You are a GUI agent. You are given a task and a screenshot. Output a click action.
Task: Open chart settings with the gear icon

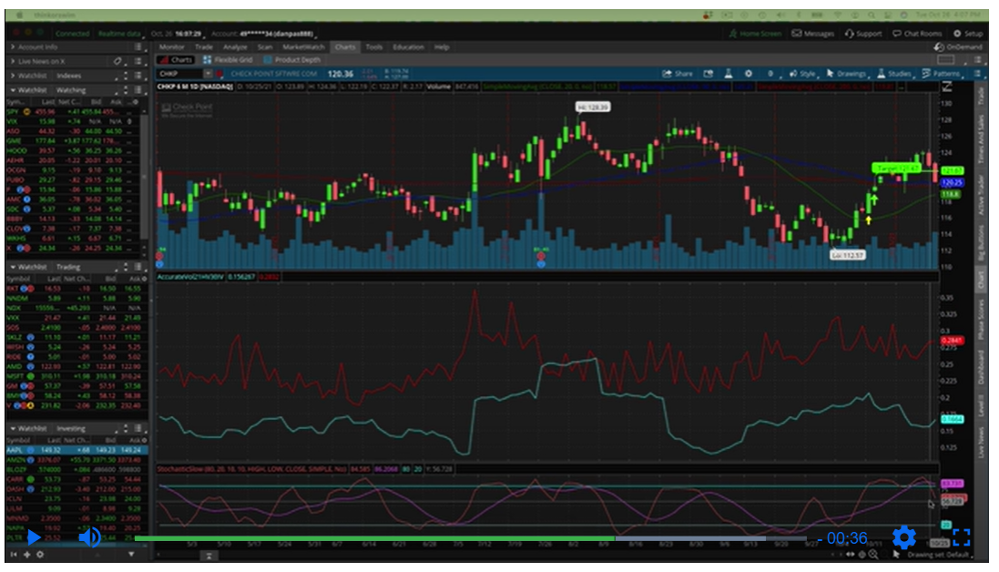point(748,74)
